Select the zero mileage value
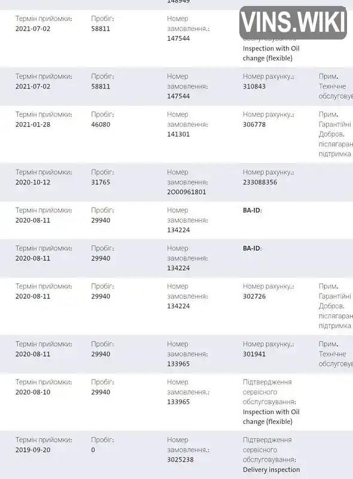The width and height of the screenshot is (353, 479). pyautogui.click(x=93, y=450)
